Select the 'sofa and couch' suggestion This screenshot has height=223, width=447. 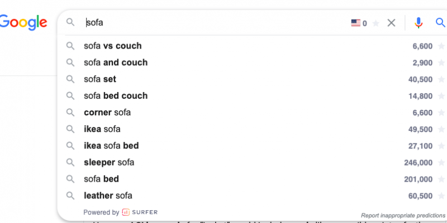pos(116,62)
